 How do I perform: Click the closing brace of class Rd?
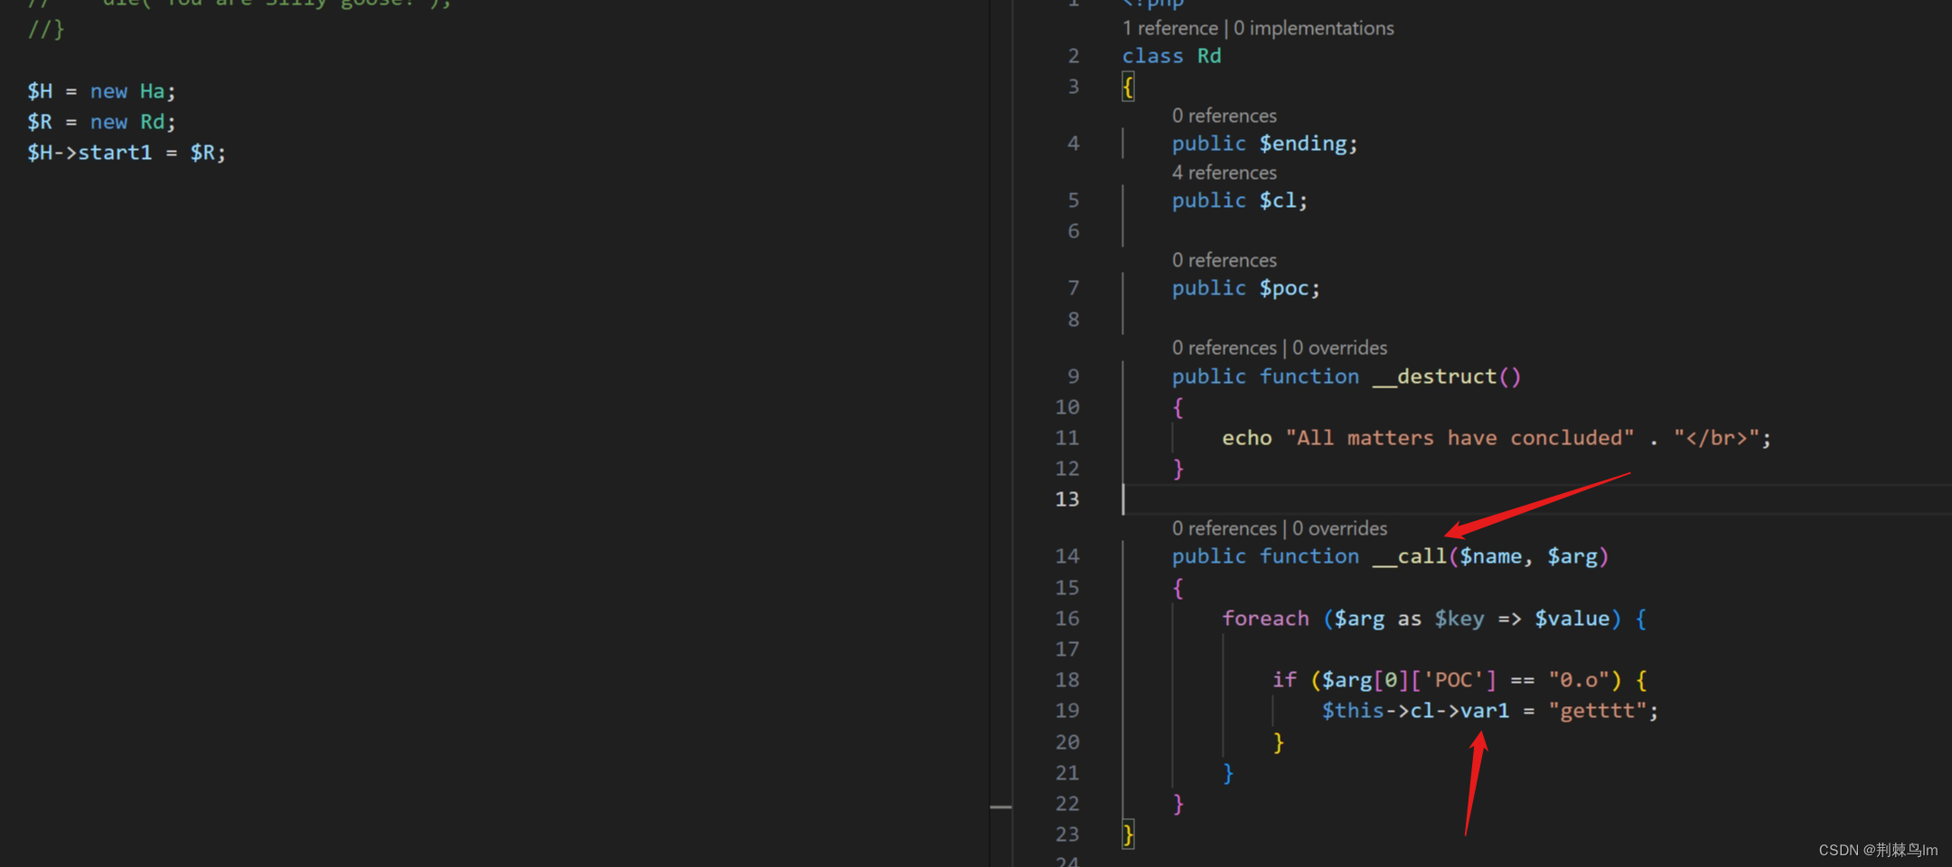[1128, 834]
